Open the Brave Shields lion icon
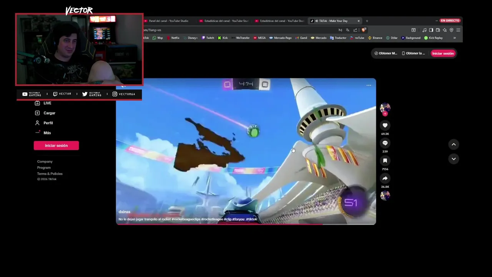 coord(363,30)
